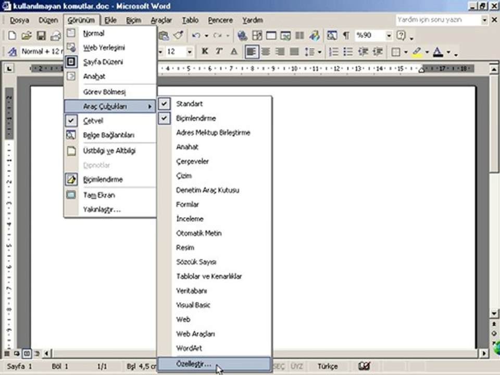Click the Normal view button at bottom-left
Viewport: 500px width, 375px height.
click(x=7, y=353)
